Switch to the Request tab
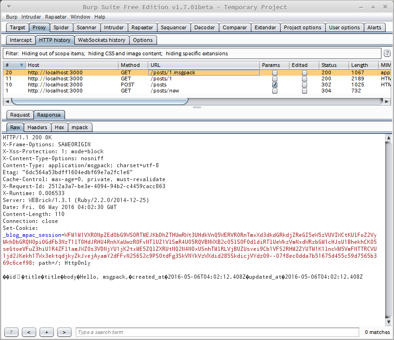Image resolution: width=394 pixels, height=340 pixels. point(20,115)
